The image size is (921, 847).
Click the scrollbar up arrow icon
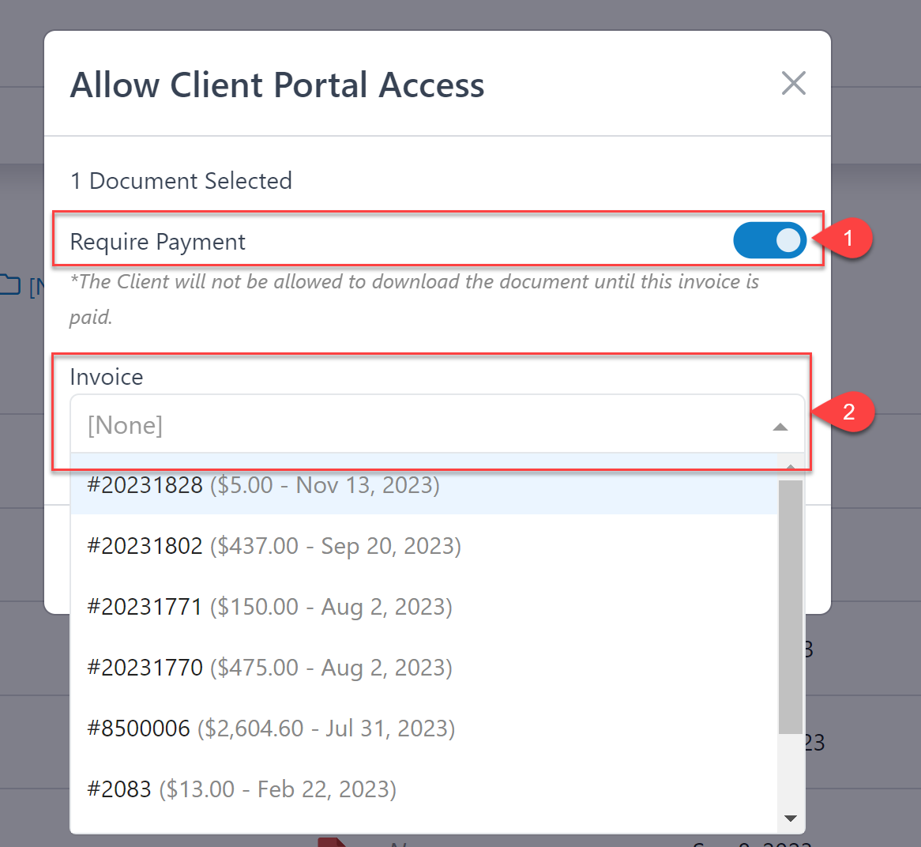pyautogui.click(x=791, y=466)
